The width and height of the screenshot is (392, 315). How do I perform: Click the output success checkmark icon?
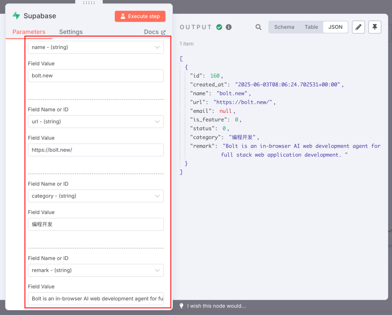tap(219, 27)
